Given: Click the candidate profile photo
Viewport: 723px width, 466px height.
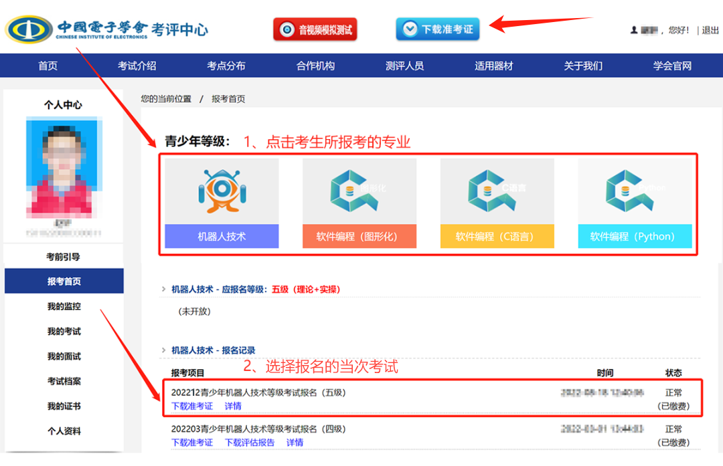Looking at the screenshot, I should coord(64,168).
